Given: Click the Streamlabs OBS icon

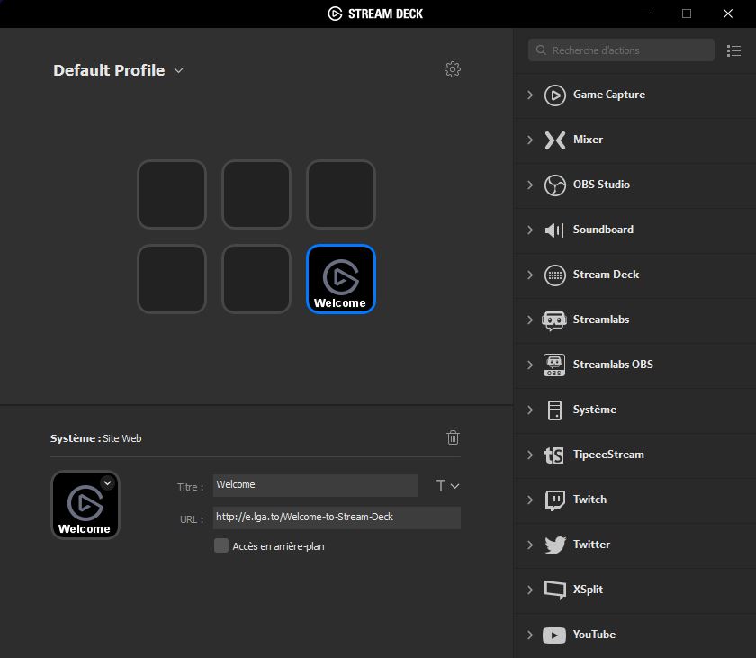Looking at the screenshot, I should pyautogui.click(x=554, y=365).
